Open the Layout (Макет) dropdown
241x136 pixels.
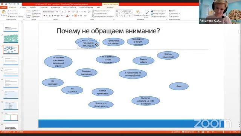tap(36, 11)
